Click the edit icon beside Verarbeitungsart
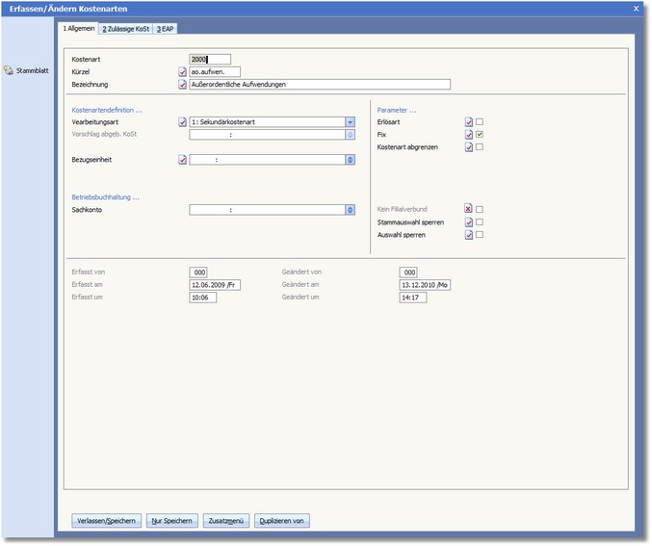The width and height of the screenshot is (652, 546). point(183,122)
